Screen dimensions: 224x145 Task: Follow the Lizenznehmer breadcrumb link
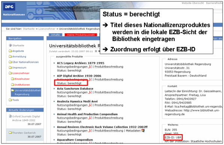click(x=47, y=29)
